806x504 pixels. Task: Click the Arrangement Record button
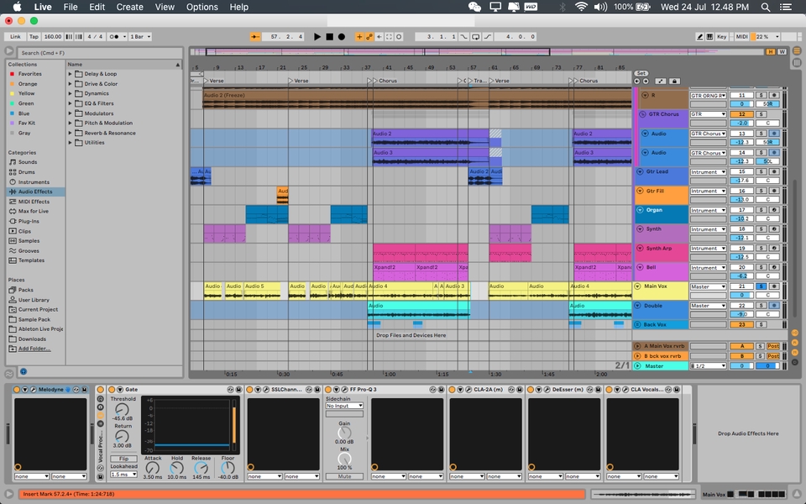click(341, 37)
